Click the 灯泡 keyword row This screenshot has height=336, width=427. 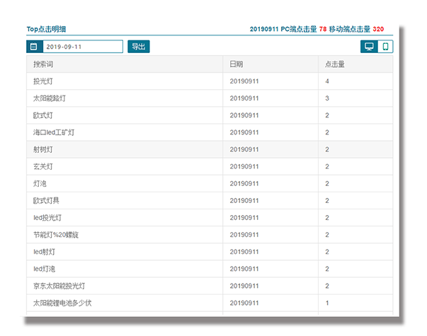coord(40,183)
